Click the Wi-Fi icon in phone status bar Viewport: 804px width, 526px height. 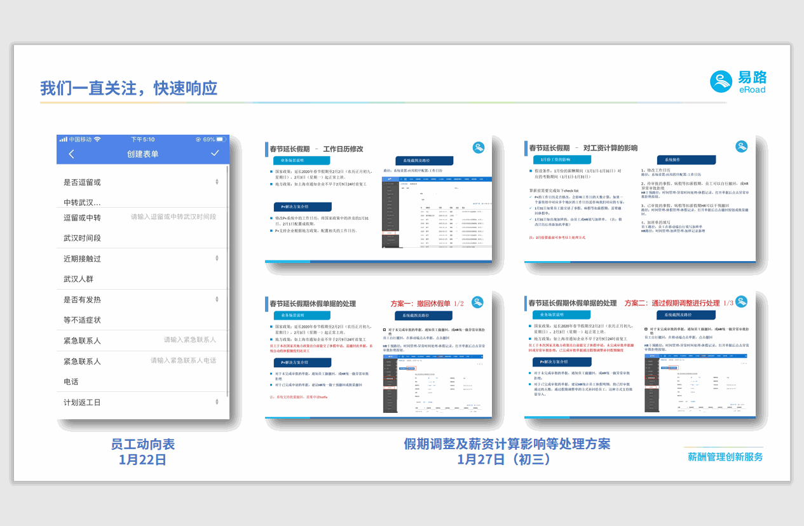pos(97,139)
